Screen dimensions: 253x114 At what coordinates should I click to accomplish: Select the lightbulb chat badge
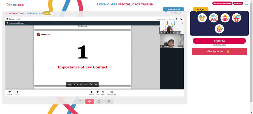click(237, 18)
